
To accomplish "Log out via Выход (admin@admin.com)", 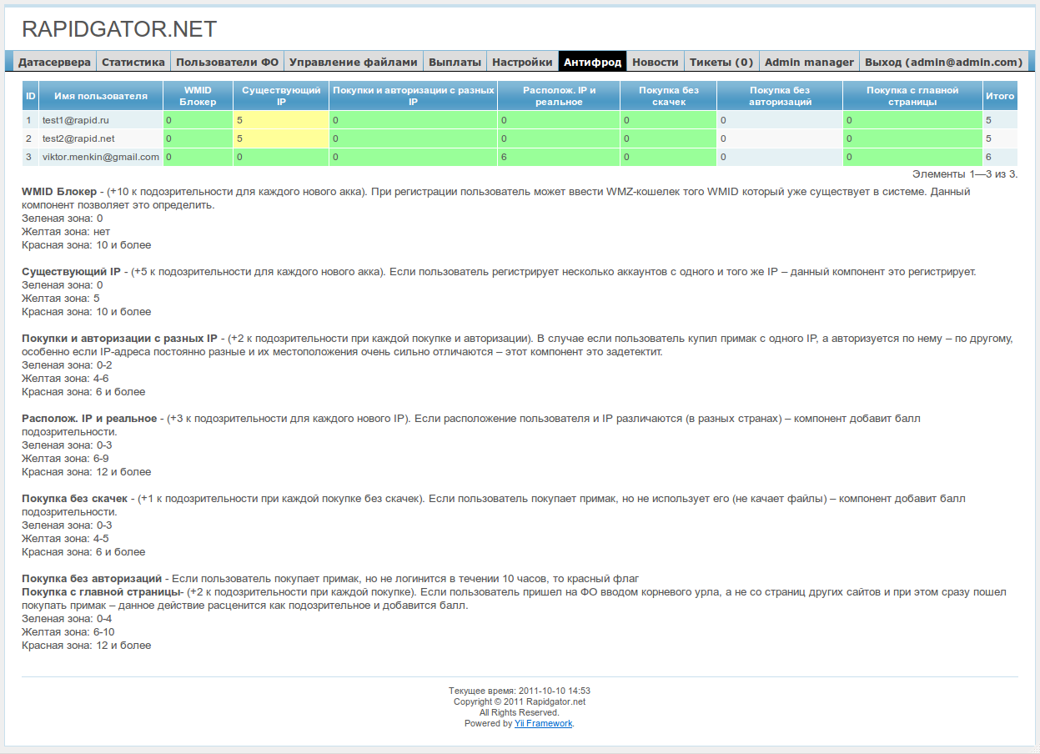I will click(943, 62).
